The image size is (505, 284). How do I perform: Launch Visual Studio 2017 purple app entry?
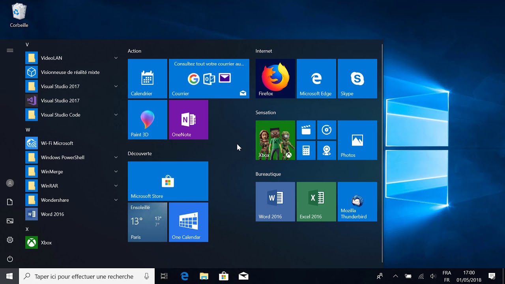72,101
